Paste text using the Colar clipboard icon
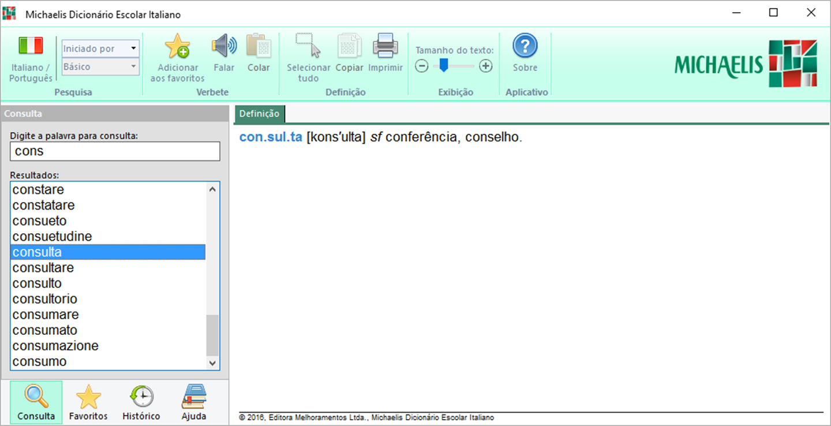831x426 pixels. tap(259, 53)
